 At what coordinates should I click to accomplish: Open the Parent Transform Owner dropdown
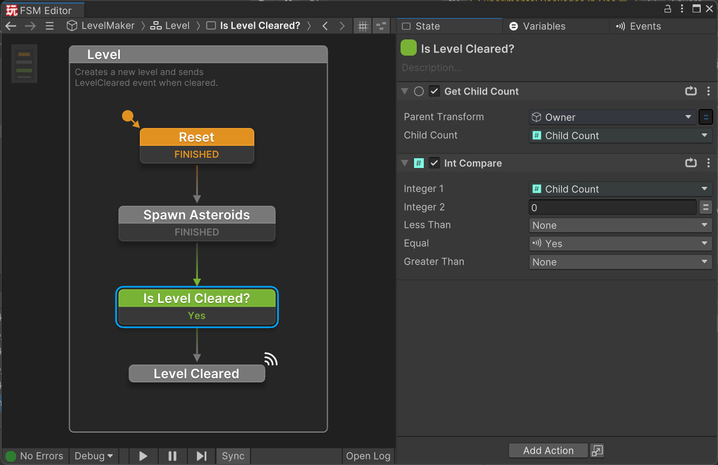(613, 117)
